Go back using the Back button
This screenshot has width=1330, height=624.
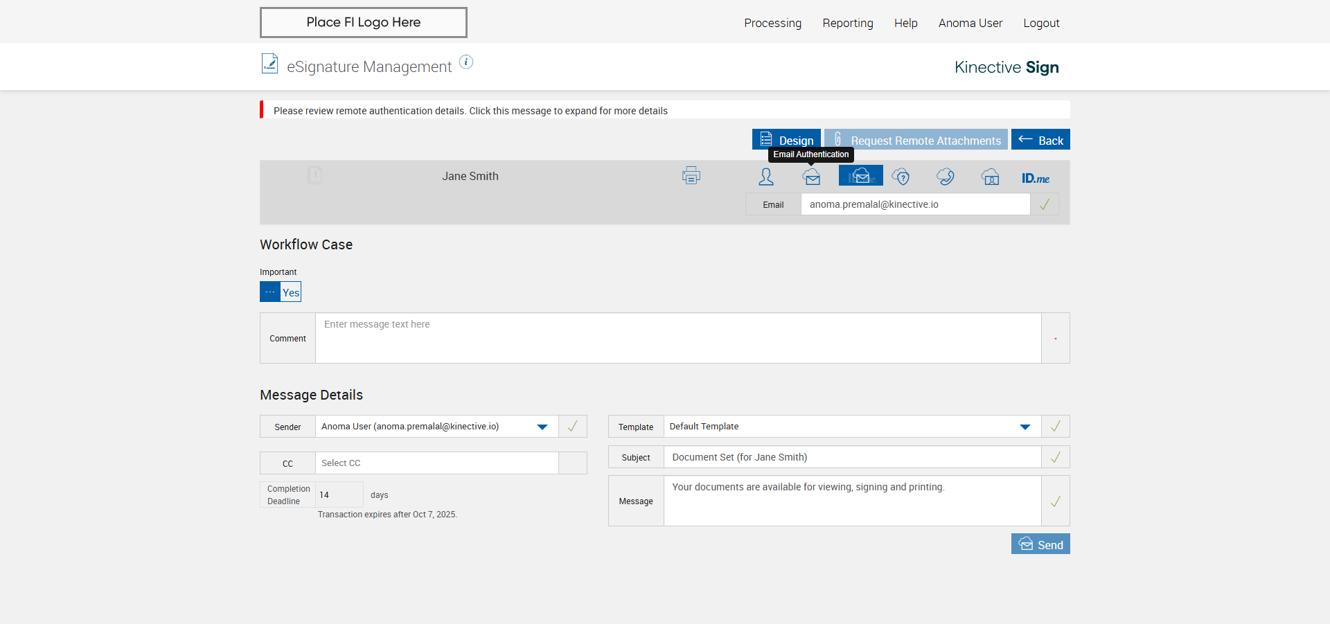pos(1040,140)
